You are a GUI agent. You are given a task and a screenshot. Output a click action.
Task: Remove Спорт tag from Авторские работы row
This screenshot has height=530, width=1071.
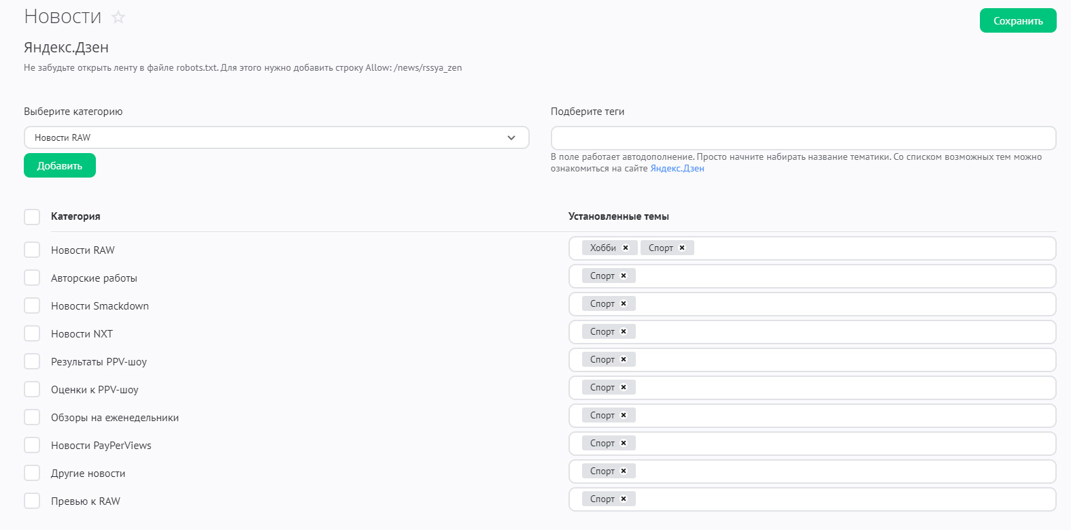click(624, 276)
